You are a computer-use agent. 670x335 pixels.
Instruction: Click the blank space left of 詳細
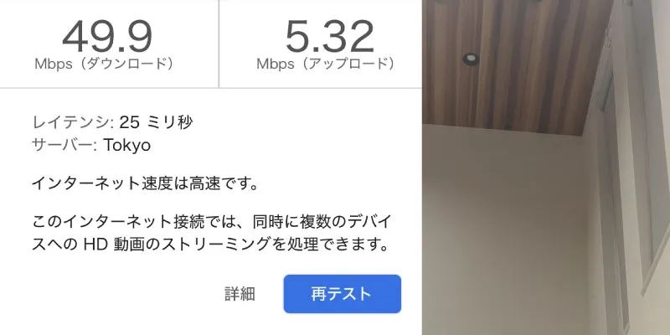(124, 294)
